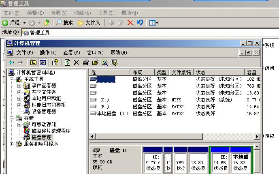Click the 搜索 search button
The height and width of the screenshot is (174, 279).
(64, 23)
